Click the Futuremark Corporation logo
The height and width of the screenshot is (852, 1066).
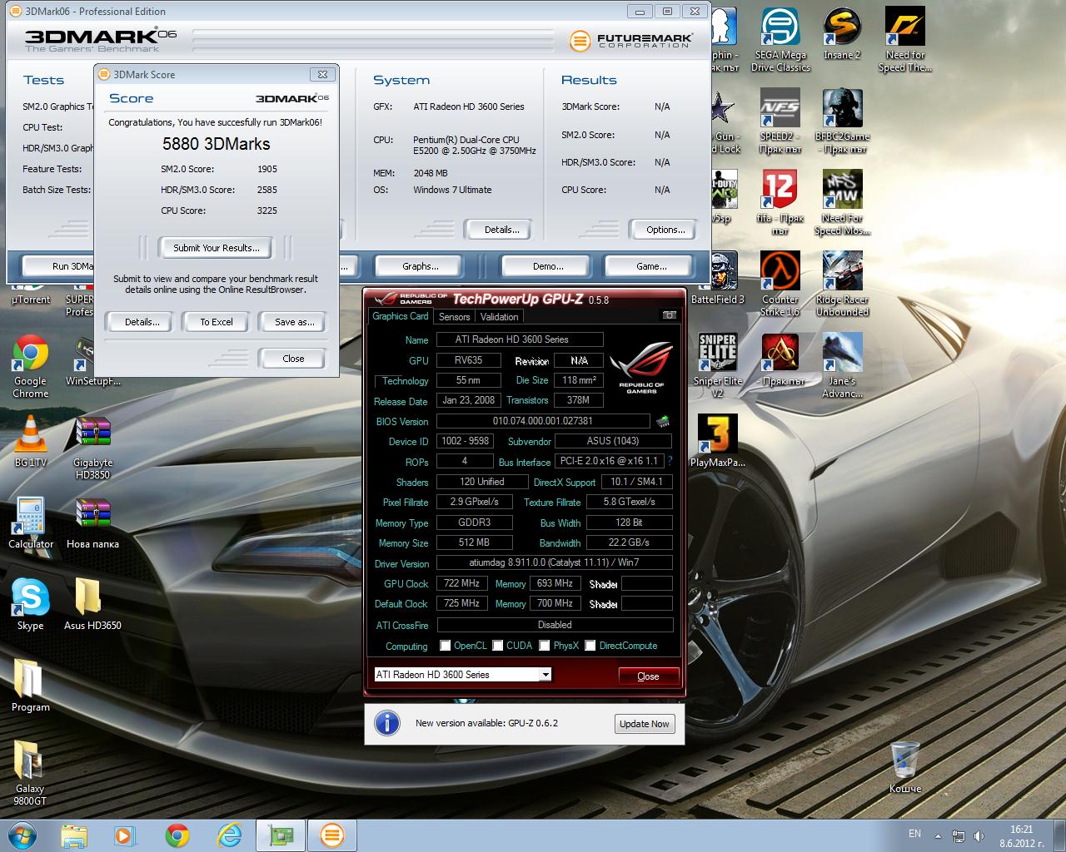pos(630,40)
